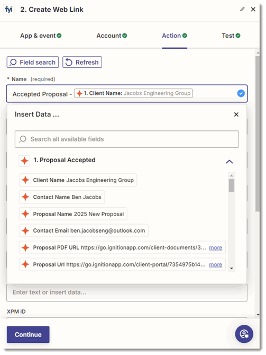Click the magnifier icon in search box
Image resolution: width=266 pixels, height=355 pixels.
[23, 139]
